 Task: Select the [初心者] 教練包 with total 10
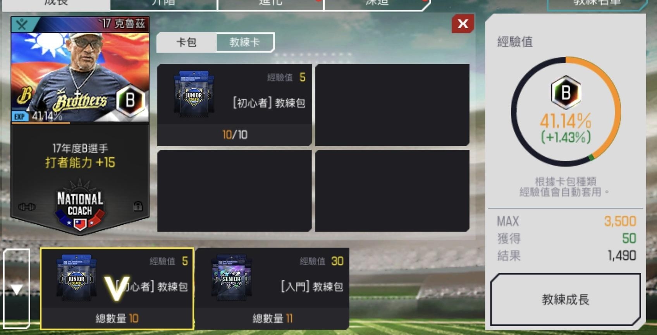click(x=117, y=289)
